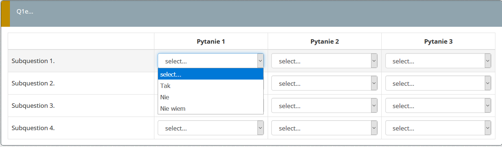This screenshot has width=502, height=147.
Task: Expand Pytanie 2 dropdown for Subquestion 2
Action: pyautogui.click(x=324, y=83)
